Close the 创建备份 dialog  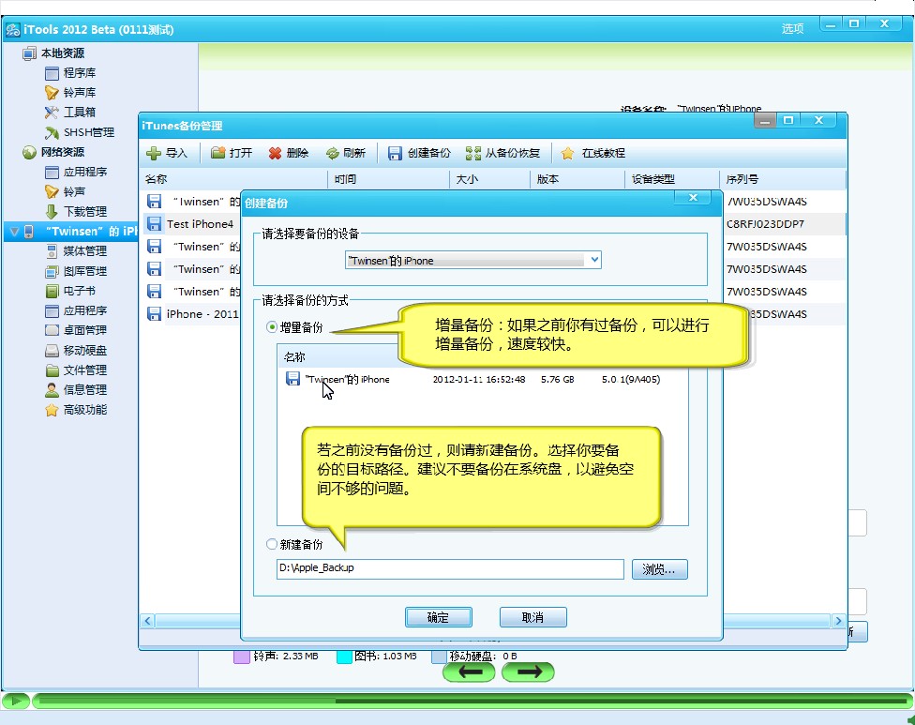[x=693, y=197]
